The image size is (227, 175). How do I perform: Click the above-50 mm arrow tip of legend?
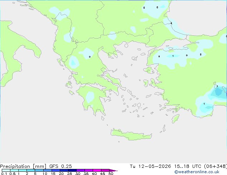click(113, 170)
